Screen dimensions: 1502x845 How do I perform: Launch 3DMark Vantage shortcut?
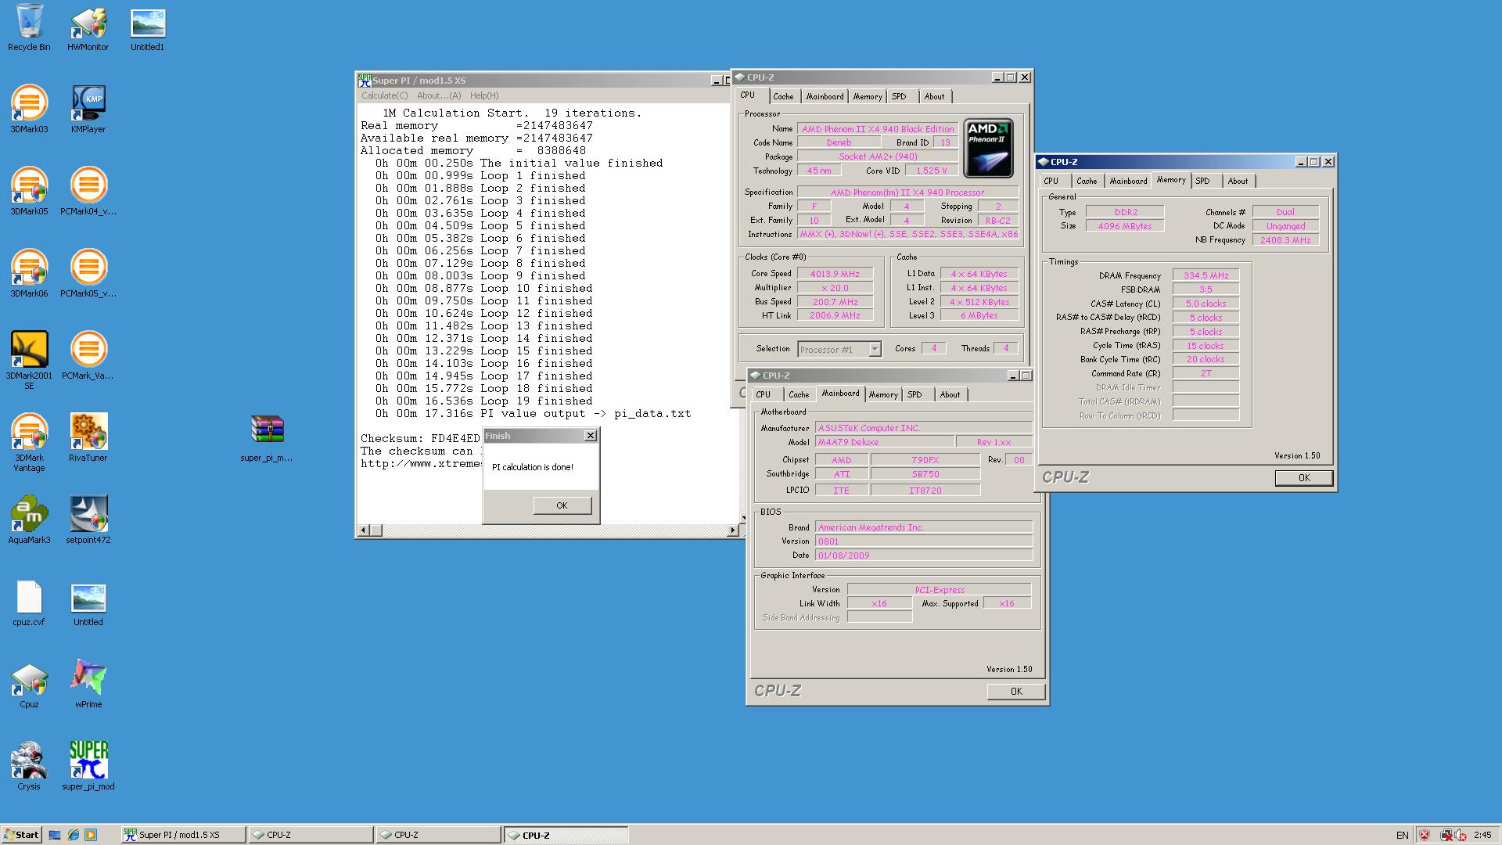[29, 441]
